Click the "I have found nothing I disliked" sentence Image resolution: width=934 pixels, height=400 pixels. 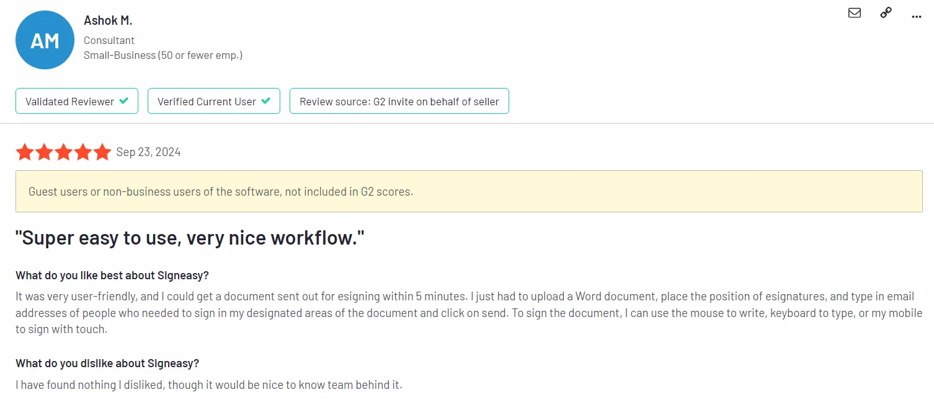pyautogui.click(x=209, y=385)
